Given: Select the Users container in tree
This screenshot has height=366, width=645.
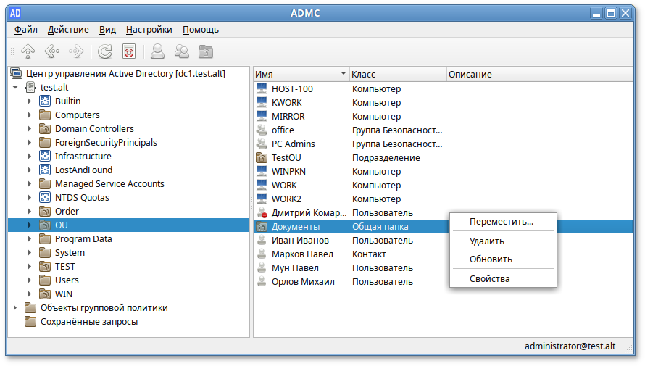Looking at the screenshot, I should 67,280.
